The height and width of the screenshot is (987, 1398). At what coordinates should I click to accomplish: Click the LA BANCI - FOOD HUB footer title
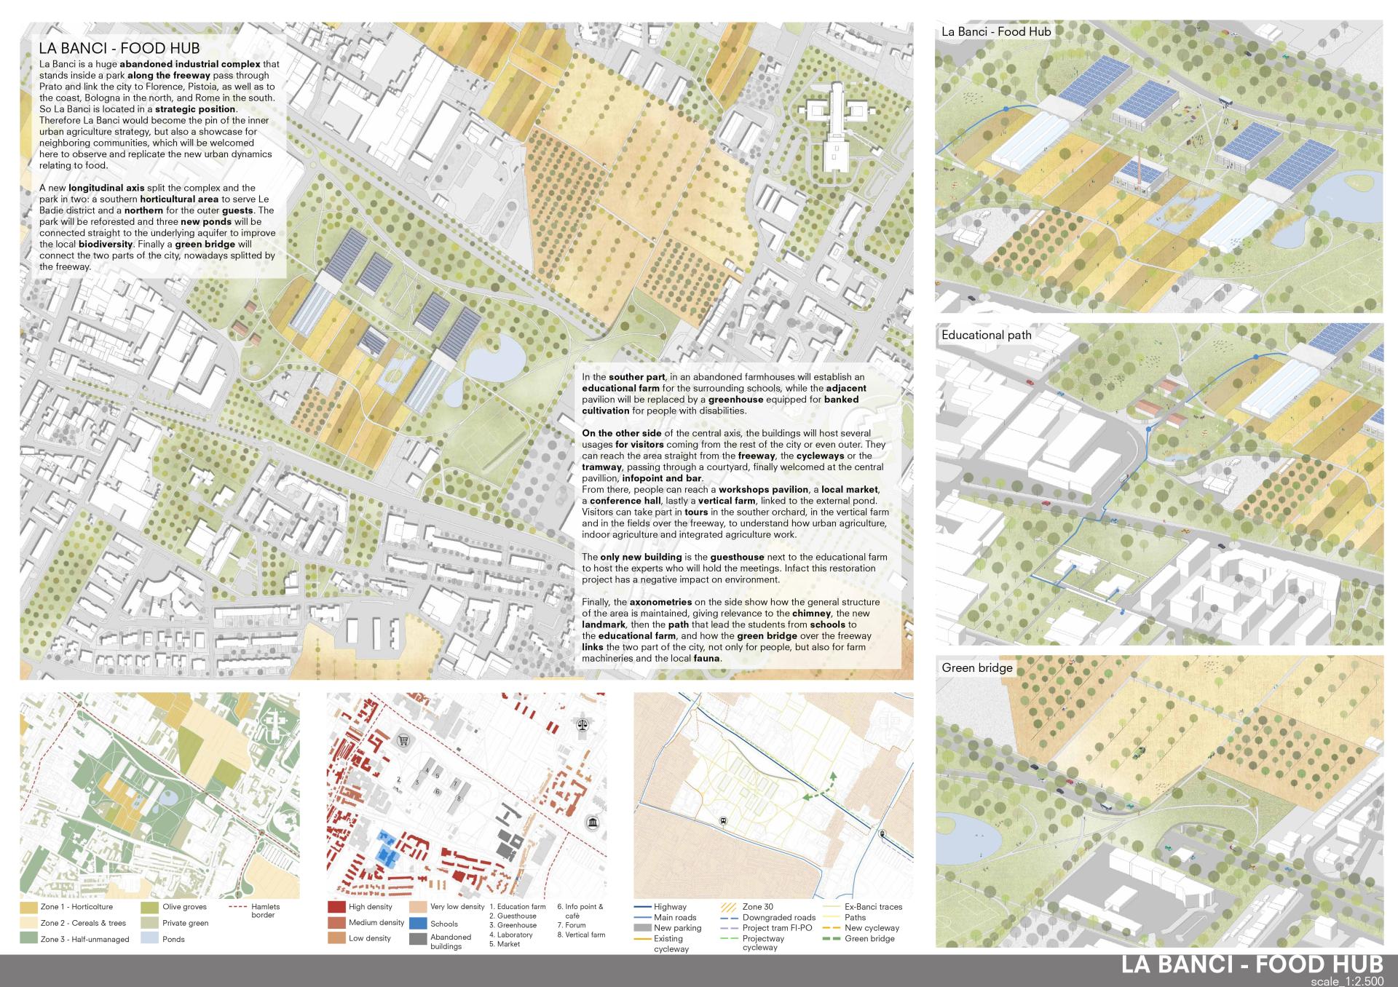coord(1251,964)
